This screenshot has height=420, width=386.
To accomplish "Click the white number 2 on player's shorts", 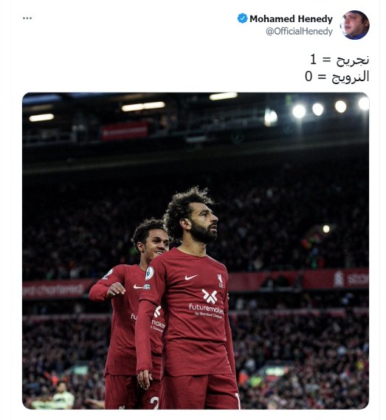I will 154,403.
